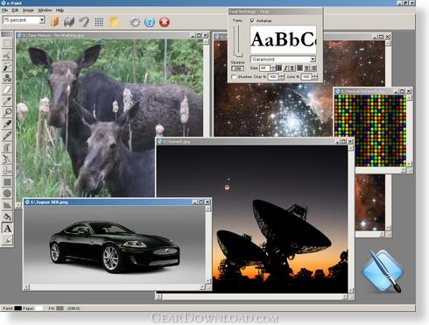Open the Window menu

(45, 11)
